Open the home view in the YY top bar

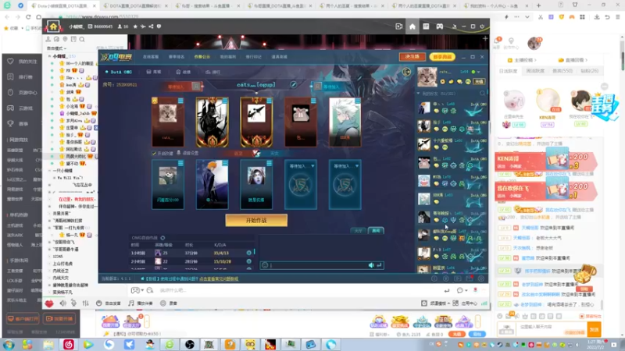click(x=412, y=27)
